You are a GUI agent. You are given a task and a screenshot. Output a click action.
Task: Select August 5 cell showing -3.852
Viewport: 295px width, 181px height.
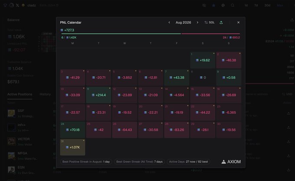coord(125,78)
